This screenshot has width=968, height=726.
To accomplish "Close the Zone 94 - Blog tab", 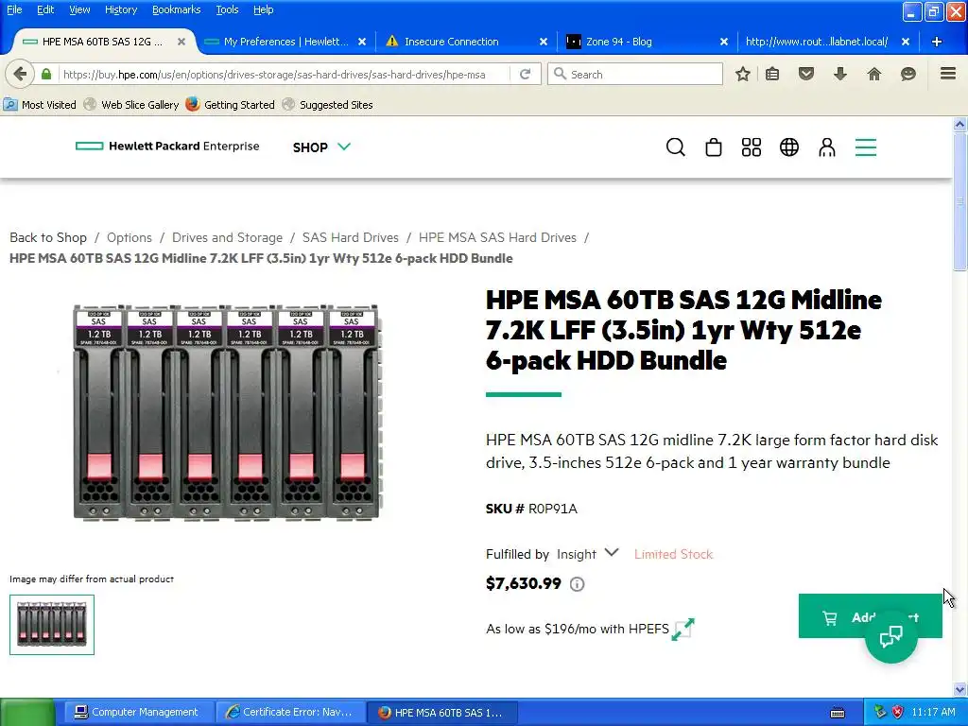I will (x=724, y=42).
